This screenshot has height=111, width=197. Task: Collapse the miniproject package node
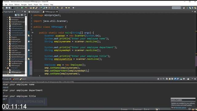6,68
